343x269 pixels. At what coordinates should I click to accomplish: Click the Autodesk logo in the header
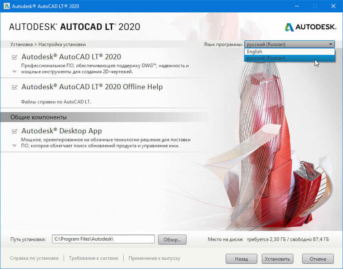pyautogui.click(x=310, y=27)
